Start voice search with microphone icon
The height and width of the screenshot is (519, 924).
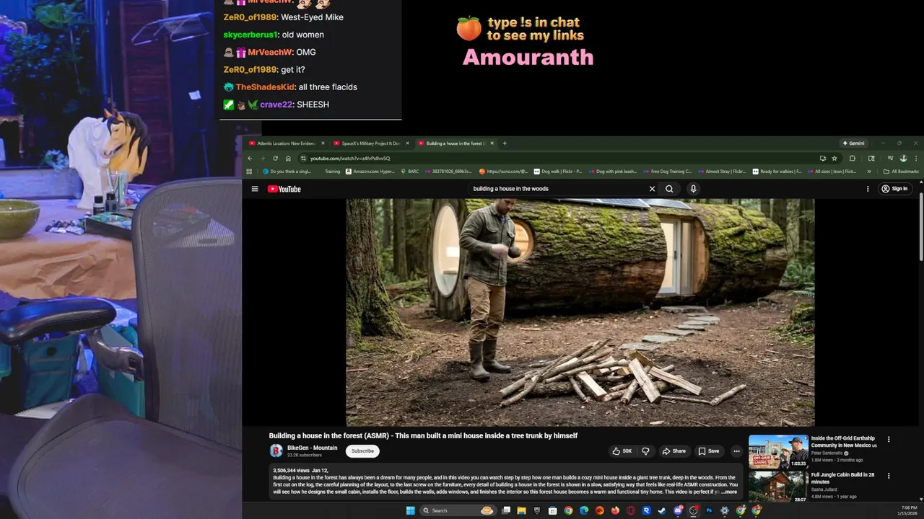(693, 189)
